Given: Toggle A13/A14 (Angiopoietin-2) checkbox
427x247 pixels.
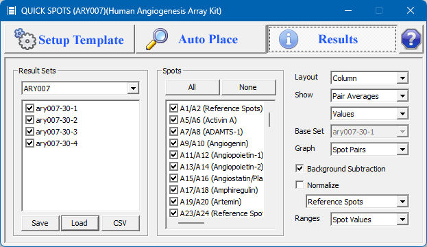Looking at the screenshot, I should click(x=173, y=167).
